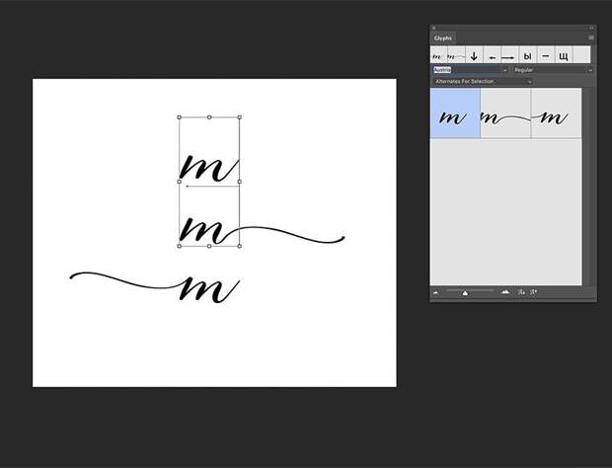Screen dimensions: 612x468
Task: Pick the swash m in recent glyphs
Action: tap(456, 55)
